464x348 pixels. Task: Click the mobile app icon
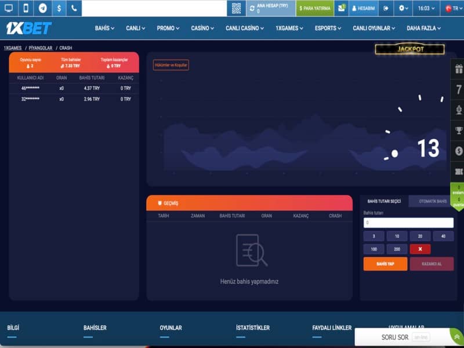click(26, 8)
